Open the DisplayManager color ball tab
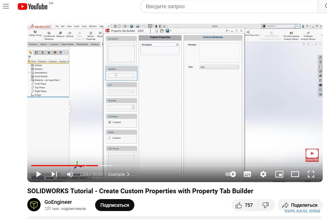 point(55,53)
